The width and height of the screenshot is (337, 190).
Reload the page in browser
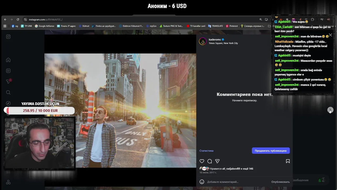(18, 20)
